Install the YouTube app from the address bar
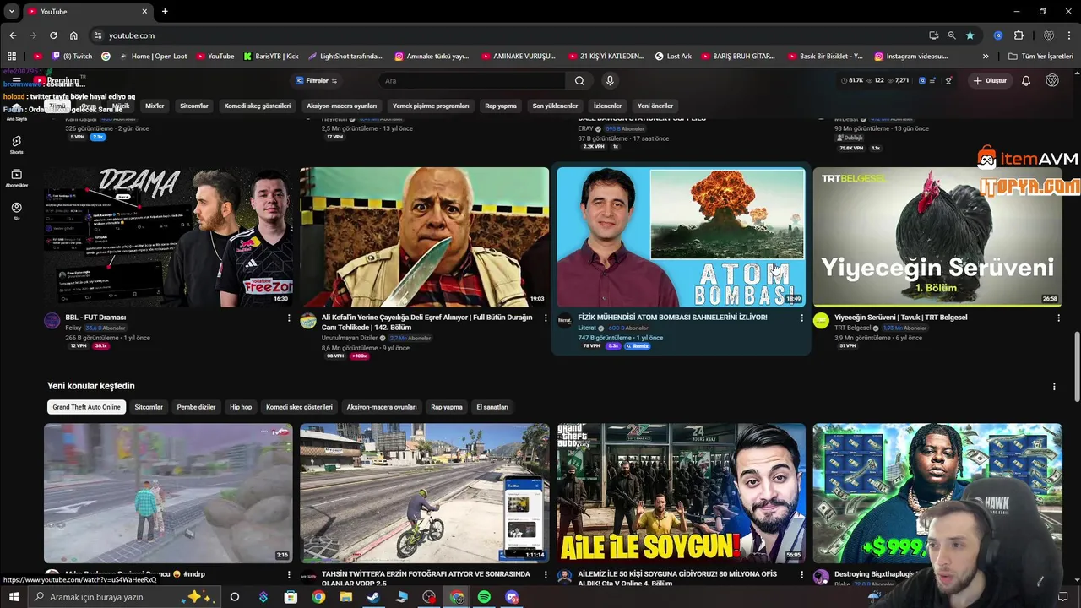 (933, 35)
